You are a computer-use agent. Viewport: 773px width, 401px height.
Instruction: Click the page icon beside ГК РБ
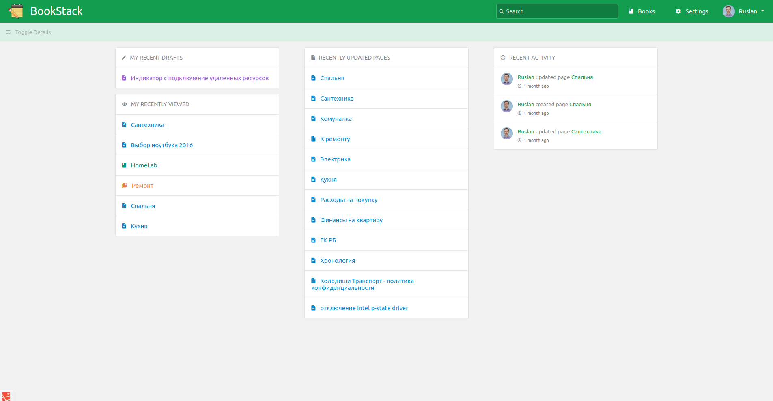click(x=313, y=240)
